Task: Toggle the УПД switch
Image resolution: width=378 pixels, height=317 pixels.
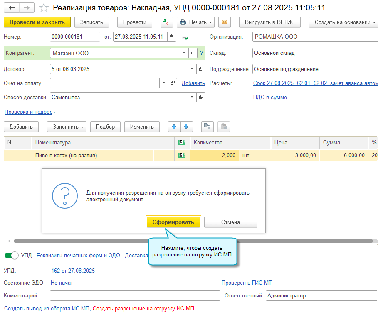Action: [11, 256]
